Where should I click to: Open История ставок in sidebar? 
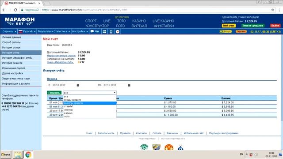point(21,48)
